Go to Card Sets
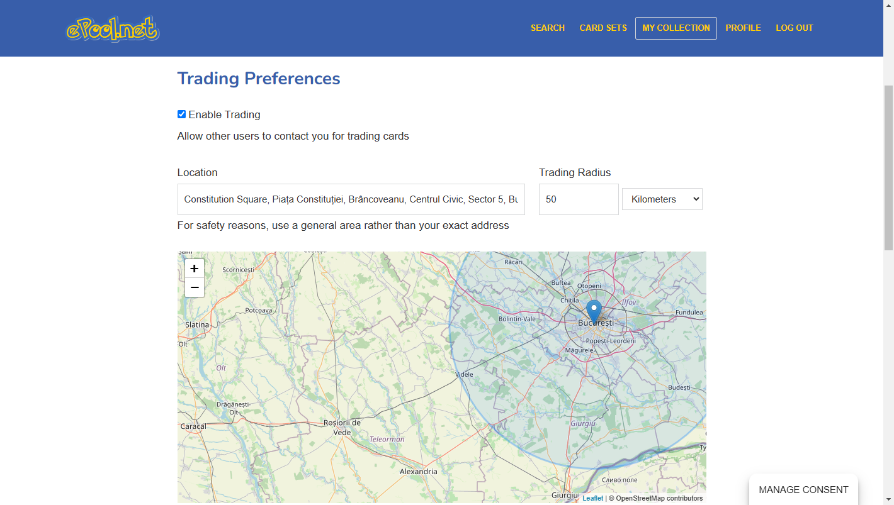The width and height of the screenshot is (894, 505). pos(603,28)
